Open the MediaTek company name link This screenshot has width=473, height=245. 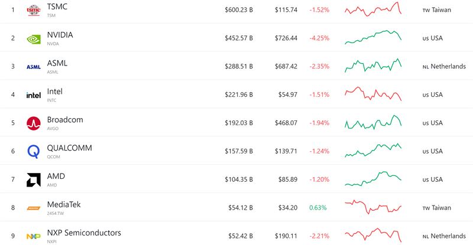[64, 205]
